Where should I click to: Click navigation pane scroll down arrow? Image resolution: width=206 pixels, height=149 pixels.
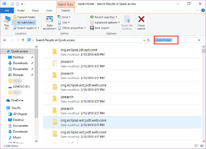[36, 141]
